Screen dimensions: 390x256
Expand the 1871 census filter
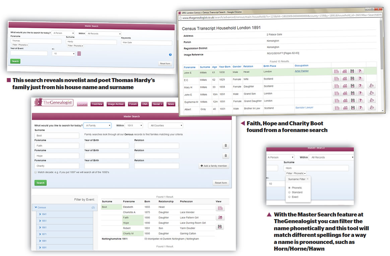(65, 234)
